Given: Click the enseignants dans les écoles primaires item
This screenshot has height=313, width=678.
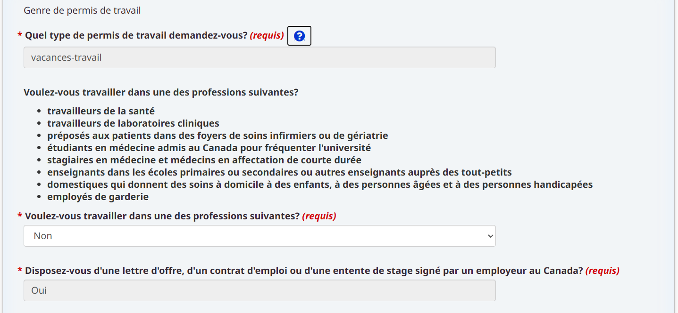Looking at the screenshot, I should pyautogui.click(x=279, y=172).
